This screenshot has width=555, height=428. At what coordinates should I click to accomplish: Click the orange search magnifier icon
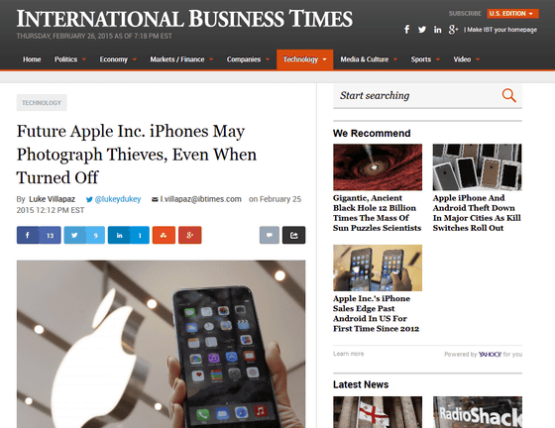point(509,95)
